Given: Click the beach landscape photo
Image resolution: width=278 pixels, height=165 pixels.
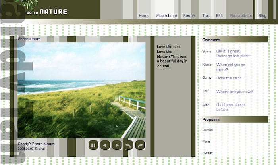Looking at the screenshot, I should click(x=81, y=90).
